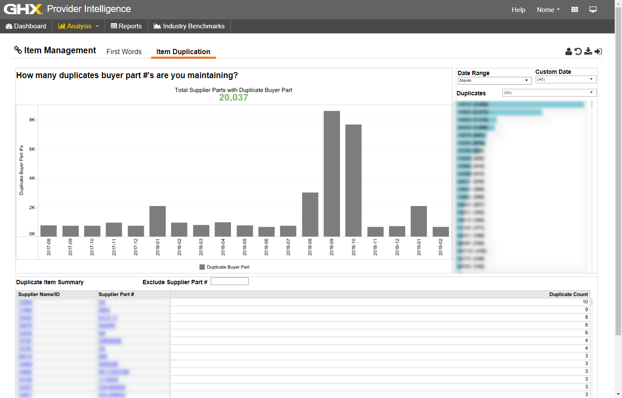Open the Help link

tap(518, 10)
